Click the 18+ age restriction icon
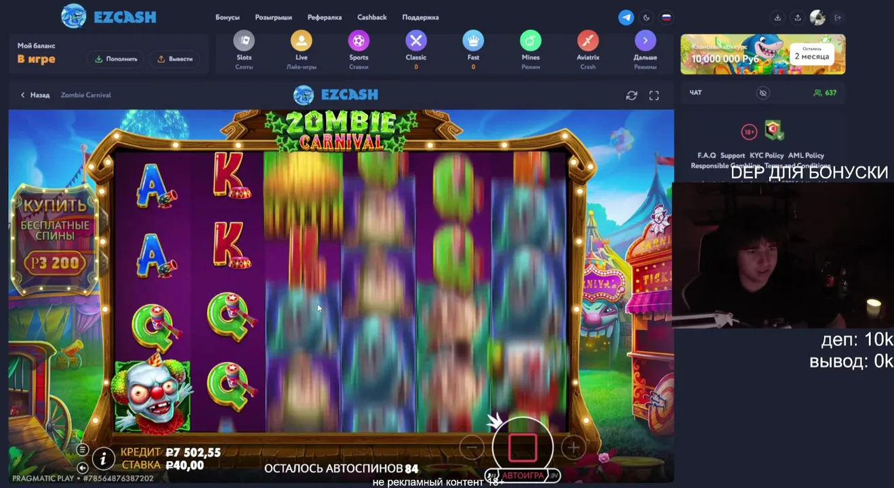 pos(749,131)
